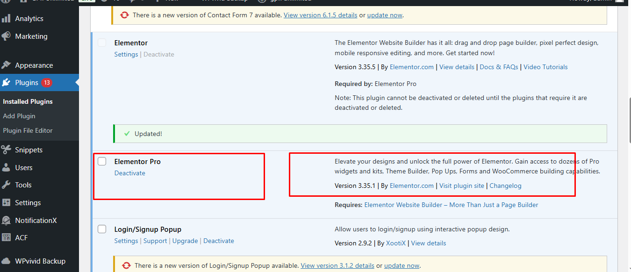Click the ACF grid icon

pyautogui.click(x=6, y=238)
